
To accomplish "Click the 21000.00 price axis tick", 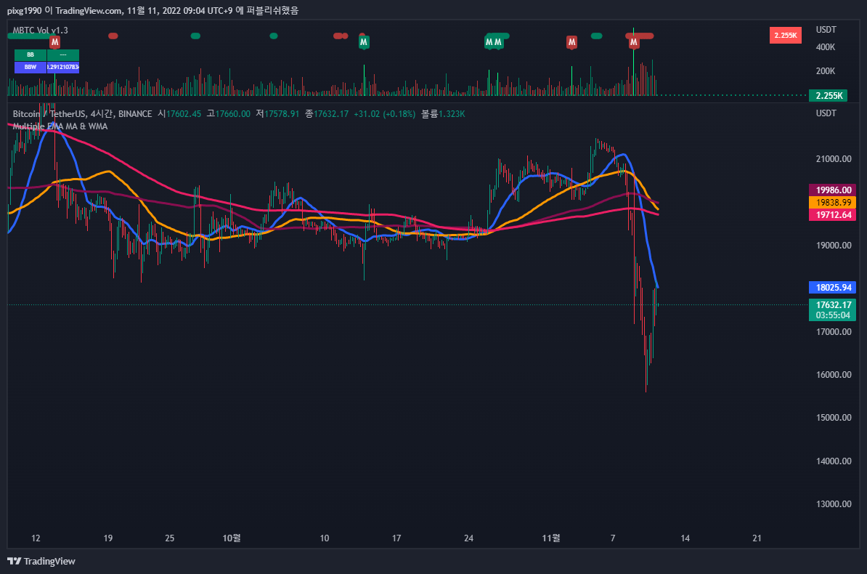I will (x=834, y=159).
